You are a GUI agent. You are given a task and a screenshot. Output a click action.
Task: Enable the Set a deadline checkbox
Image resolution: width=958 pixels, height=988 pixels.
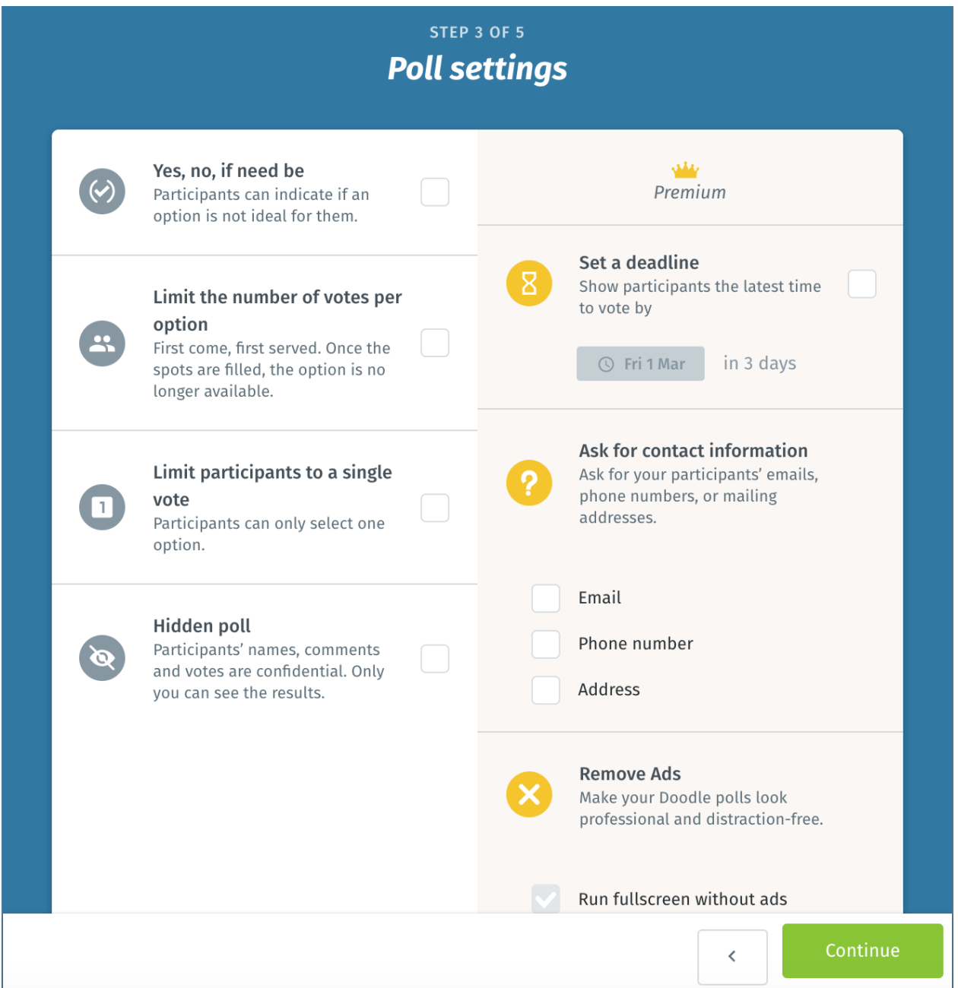tap(861, 284)
